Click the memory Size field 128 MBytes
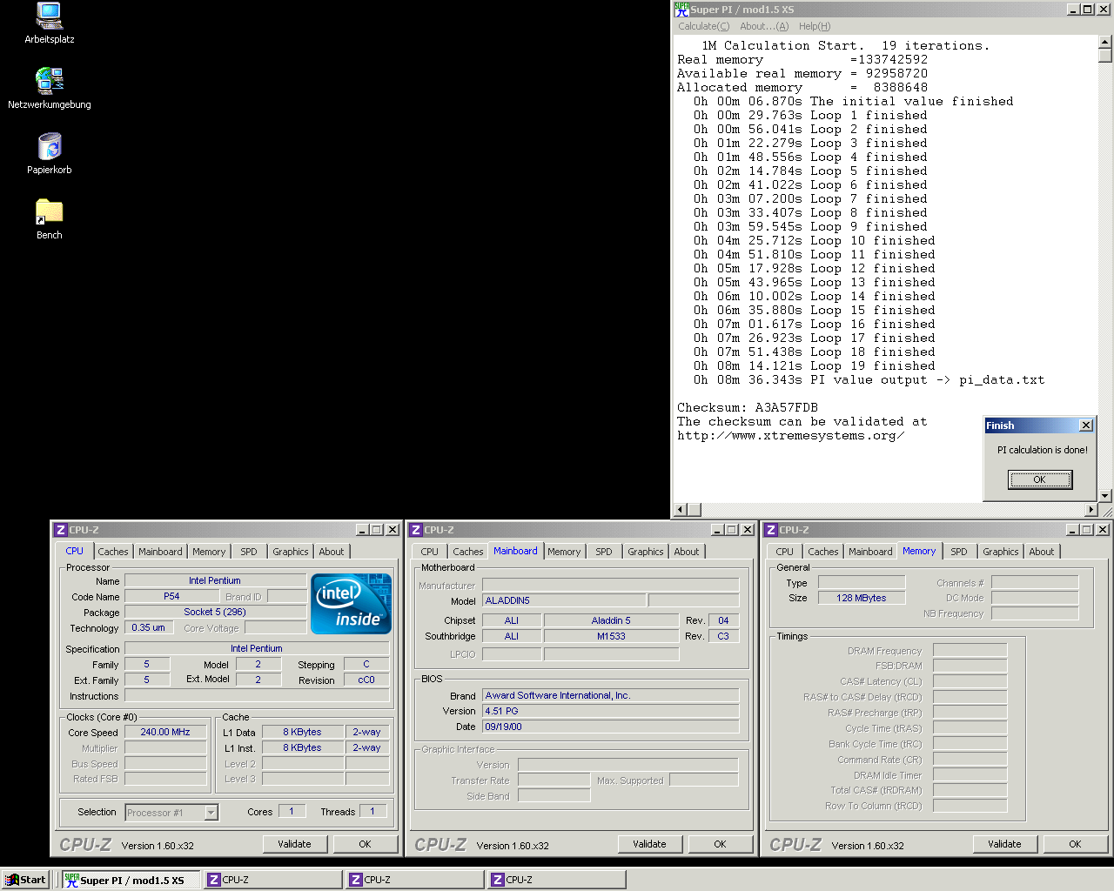This screenshot has height=891, width=1114. (x=862, y=598)
